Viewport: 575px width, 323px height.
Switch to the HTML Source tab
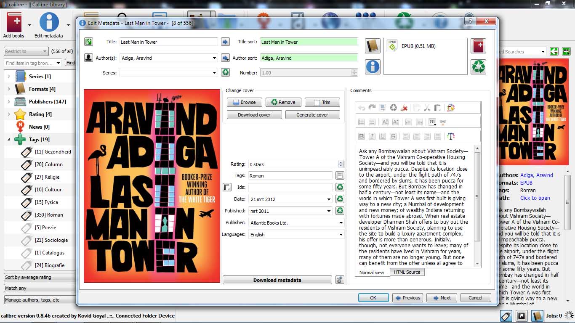407,272
